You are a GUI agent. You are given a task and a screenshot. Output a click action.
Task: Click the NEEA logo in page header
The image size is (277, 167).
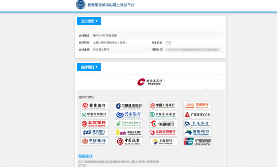point(81,5)
